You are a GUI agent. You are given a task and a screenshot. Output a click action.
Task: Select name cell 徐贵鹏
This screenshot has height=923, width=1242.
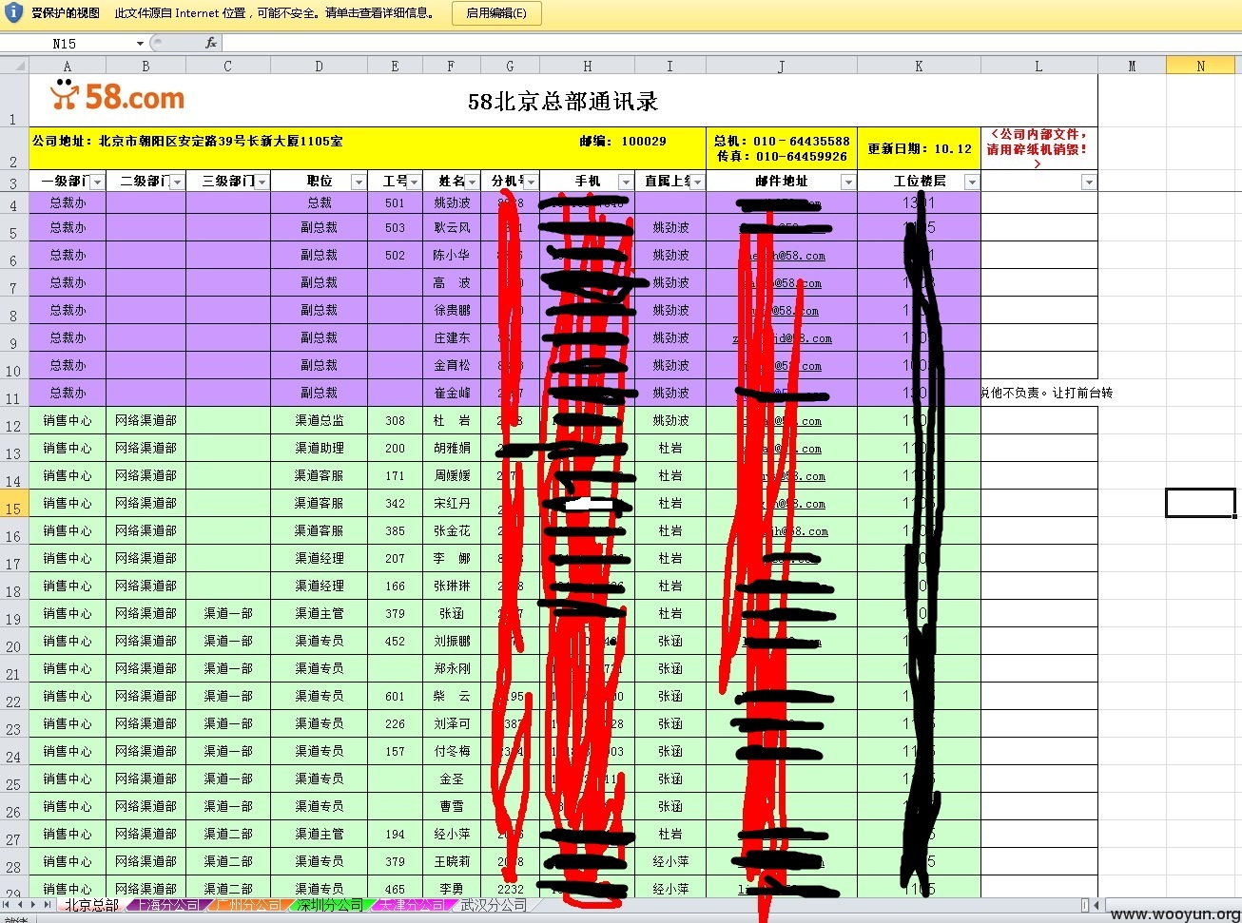click(x=452, y=311)
